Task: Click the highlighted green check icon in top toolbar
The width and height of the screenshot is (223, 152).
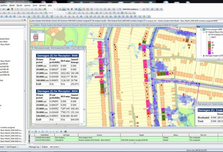Action: tap(80, 9)
